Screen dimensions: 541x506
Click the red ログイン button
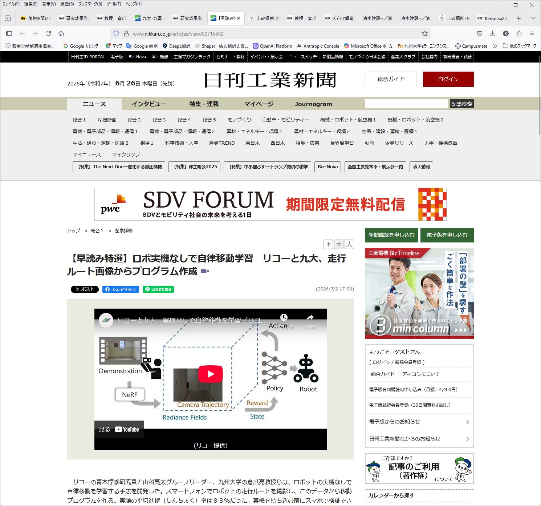448,79
